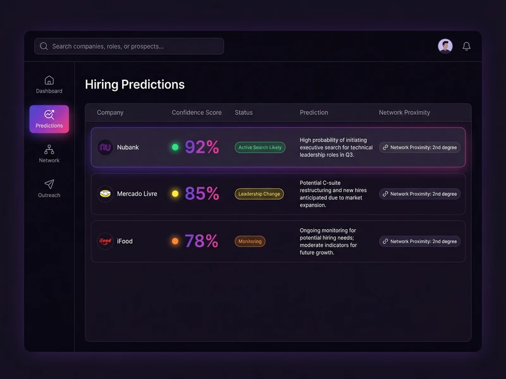Click the Nubank company logo
Image resolution: width=506 pixels, height=379 pixels.
pyautogui.click(x=105, y=147)
